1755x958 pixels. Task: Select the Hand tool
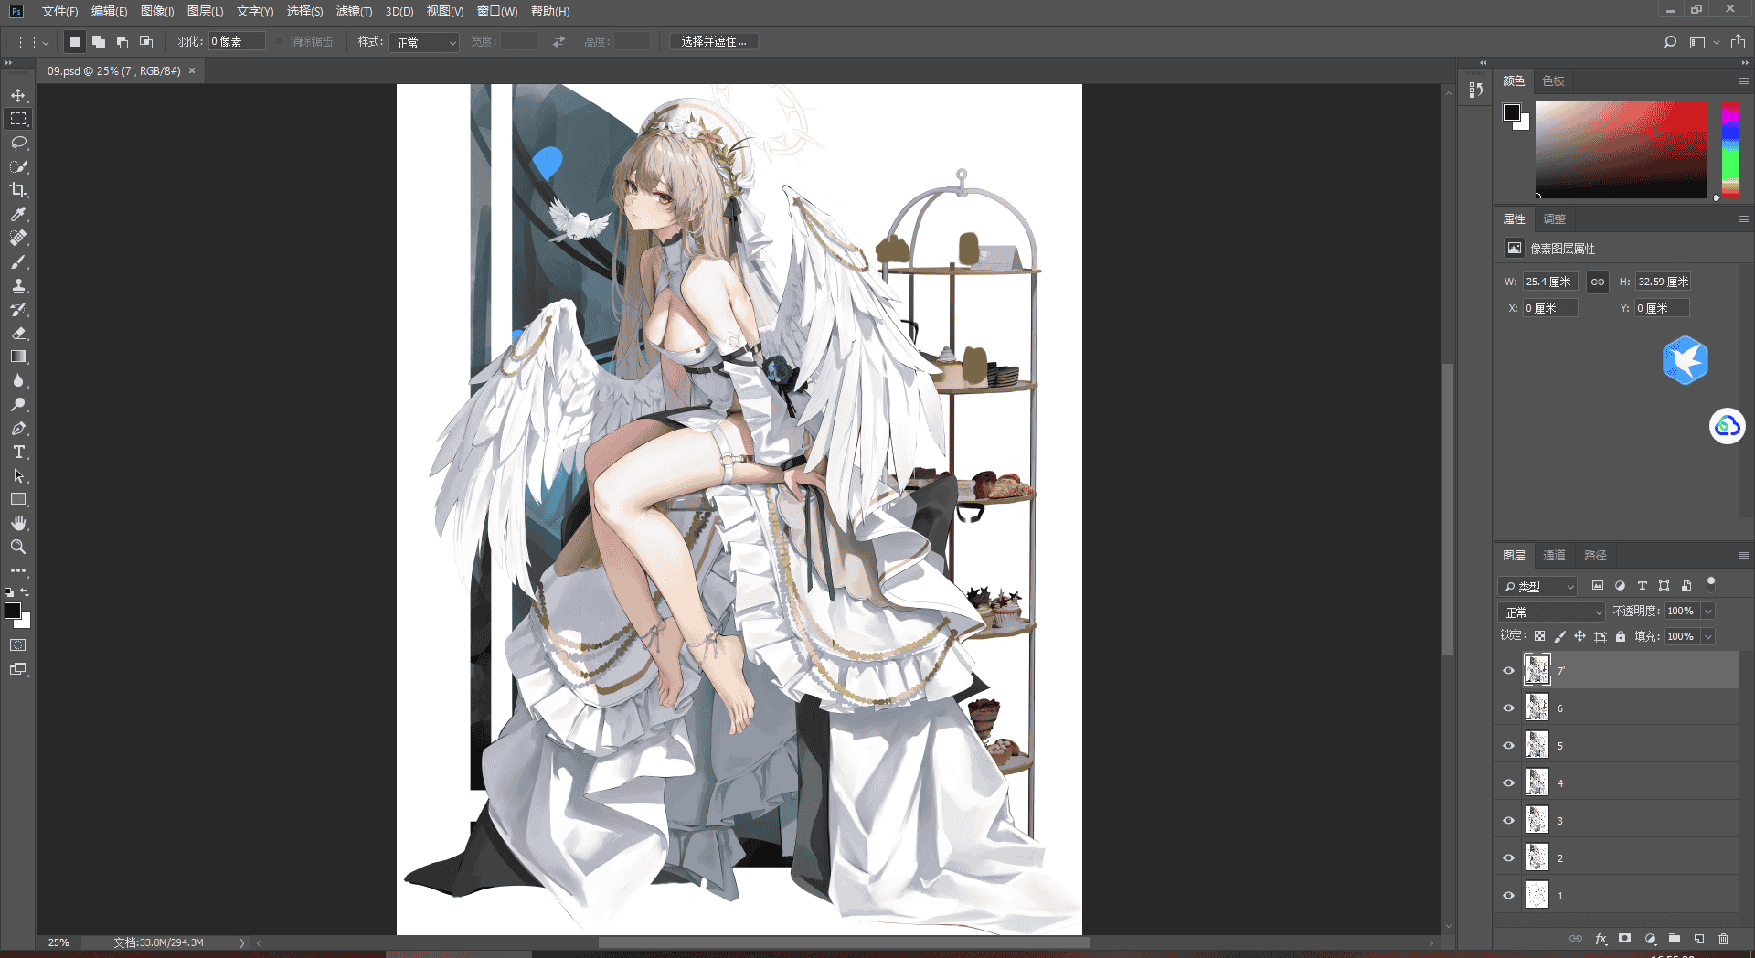[18, 523]
